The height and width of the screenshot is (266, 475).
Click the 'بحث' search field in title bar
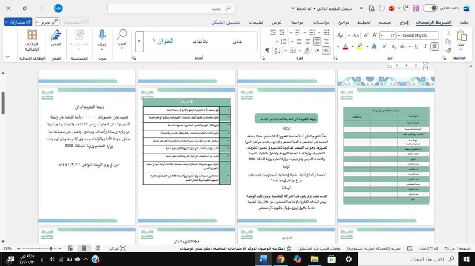point(172,8)
